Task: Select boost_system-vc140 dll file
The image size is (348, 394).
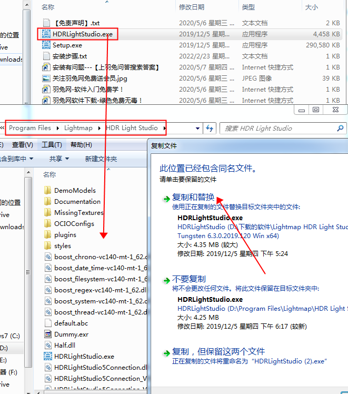Action: pos(101,301)
